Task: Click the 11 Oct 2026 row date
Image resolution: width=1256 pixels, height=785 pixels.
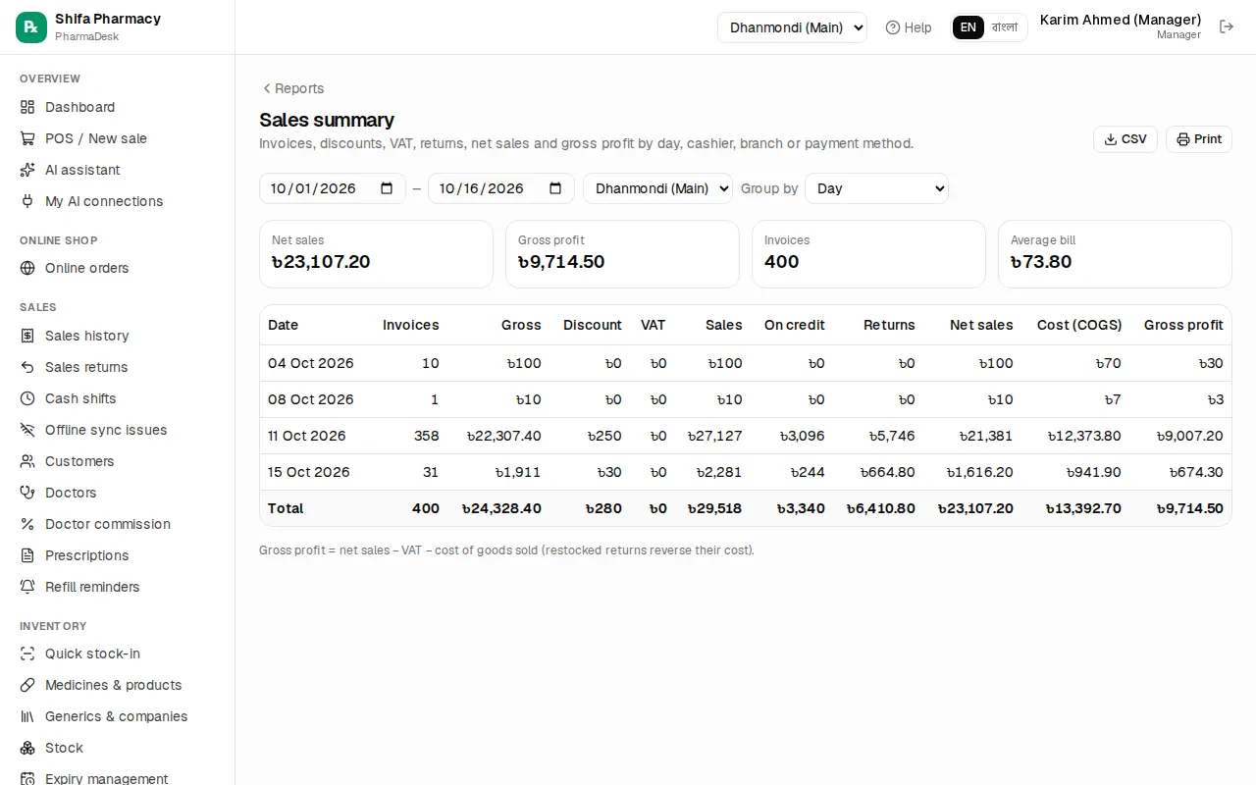Action: 307,436
